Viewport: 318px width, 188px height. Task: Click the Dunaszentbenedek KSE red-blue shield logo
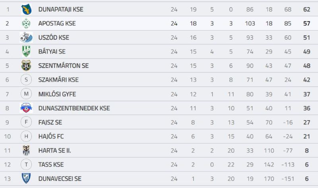[26, 108]
